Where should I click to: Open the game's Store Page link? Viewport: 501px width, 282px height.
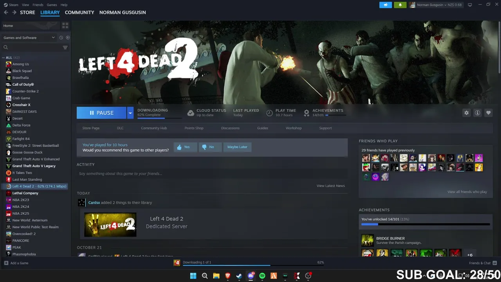(91, 128)
